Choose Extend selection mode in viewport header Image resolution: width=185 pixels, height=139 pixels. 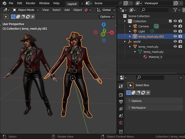pyautogui.click(x=18, y=17)
